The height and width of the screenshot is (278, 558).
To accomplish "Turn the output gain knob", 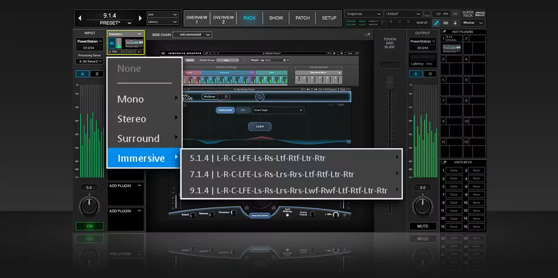I will [x=422, y=205].
